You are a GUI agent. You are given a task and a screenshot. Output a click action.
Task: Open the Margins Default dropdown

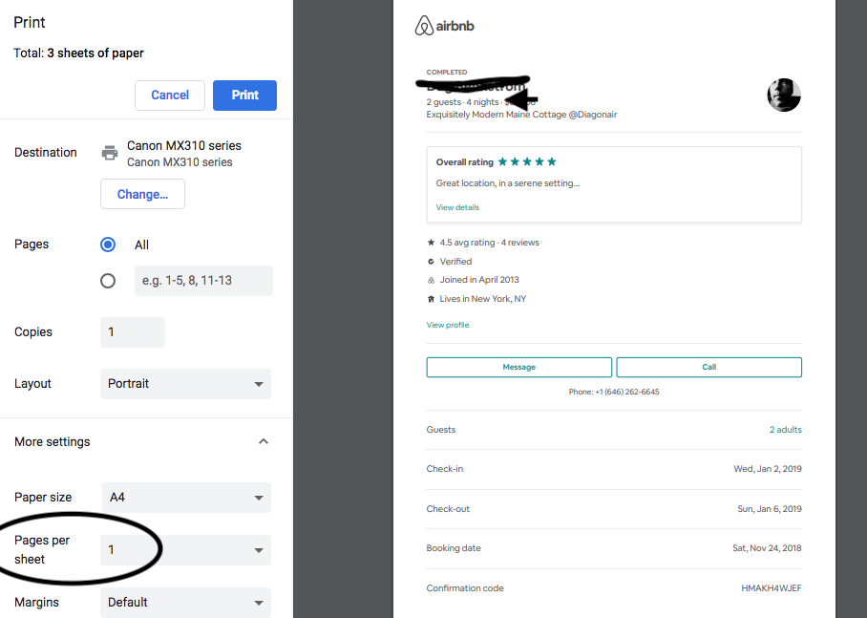pos(185,603)
